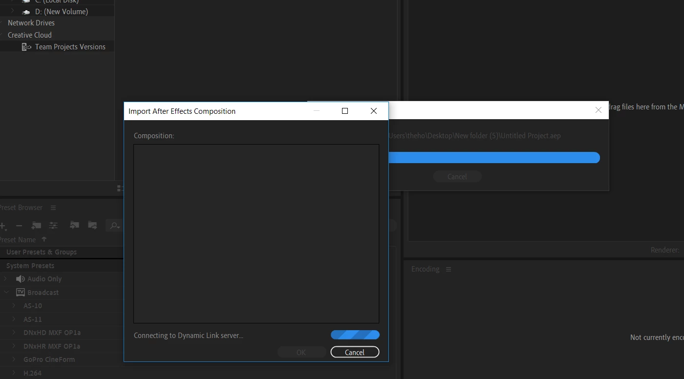The height and width of the screenshot is (379, 684).
Task: Create a new preset with plus icon
Action: 3,226
